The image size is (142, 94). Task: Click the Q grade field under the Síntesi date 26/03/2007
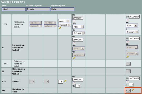[132, 85]
